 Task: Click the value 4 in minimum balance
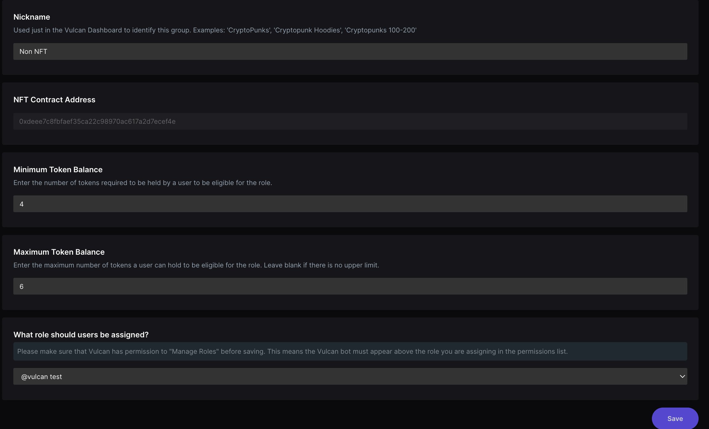tap(22, 204)
